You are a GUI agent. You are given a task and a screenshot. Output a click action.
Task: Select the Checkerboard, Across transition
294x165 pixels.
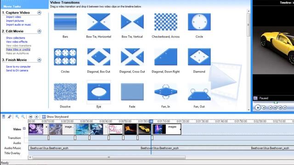coord(165,22)
